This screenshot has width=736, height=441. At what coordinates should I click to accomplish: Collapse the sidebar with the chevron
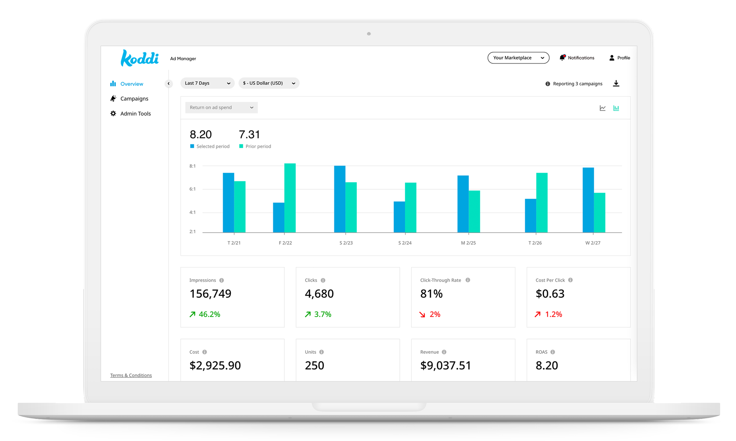[x=169, y=83]
